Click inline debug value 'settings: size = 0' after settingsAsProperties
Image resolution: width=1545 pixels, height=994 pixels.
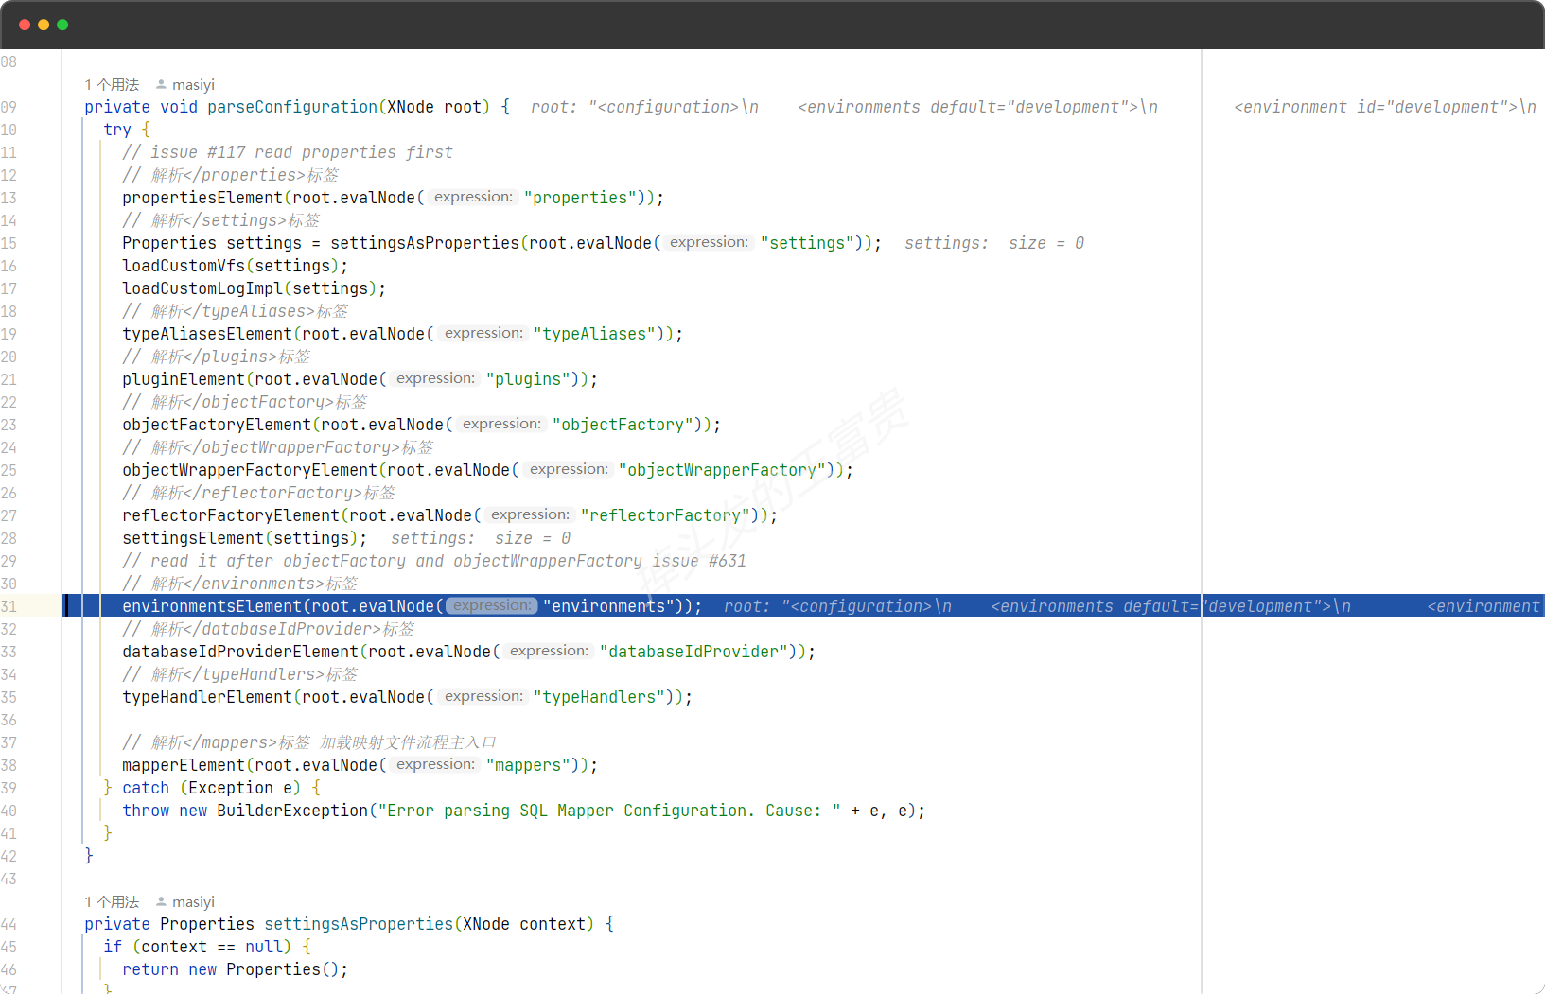[994, 243]
